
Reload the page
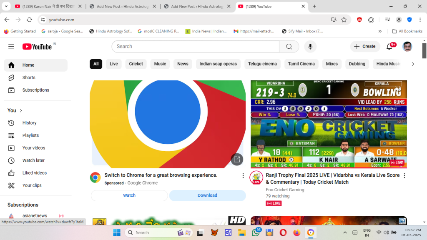tap(30, 20)
